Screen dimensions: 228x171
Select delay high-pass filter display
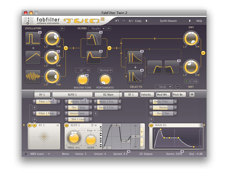(155, 67)
